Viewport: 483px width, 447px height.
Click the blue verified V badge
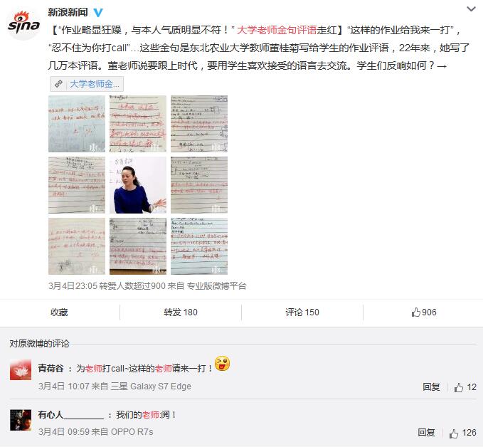(x=98, y=12)
